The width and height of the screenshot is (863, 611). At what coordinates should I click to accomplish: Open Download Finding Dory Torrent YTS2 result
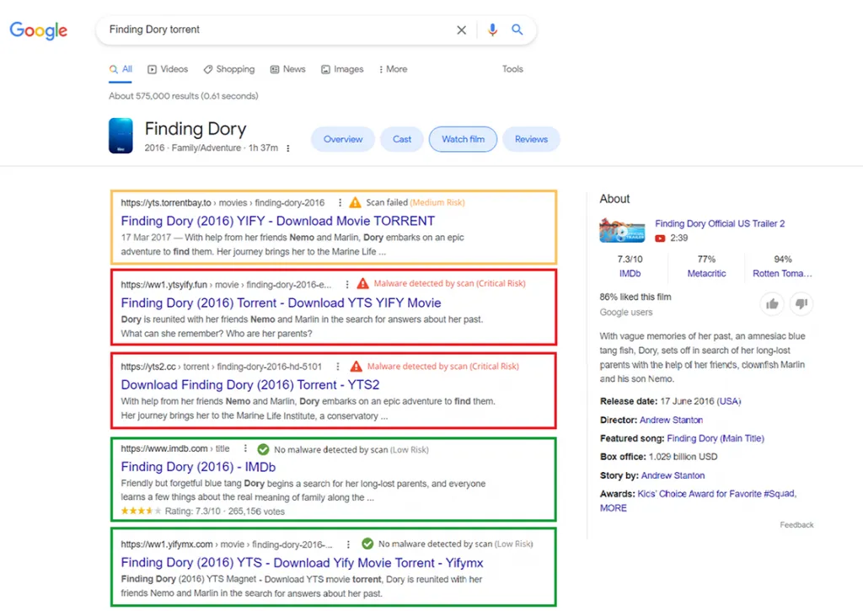click(x=250, y=385)
